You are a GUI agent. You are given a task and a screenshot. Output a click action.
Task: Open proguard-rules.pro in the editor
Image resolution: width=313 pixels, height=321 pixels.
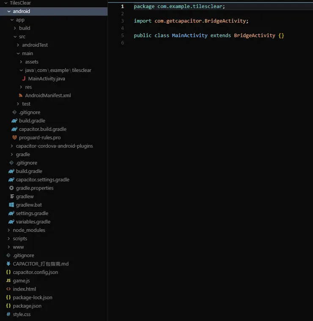(39, 137)
